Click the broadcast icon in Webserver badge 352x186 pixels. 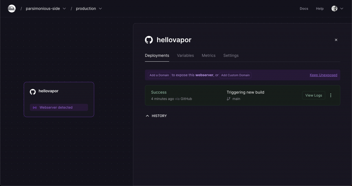point(35,108)
